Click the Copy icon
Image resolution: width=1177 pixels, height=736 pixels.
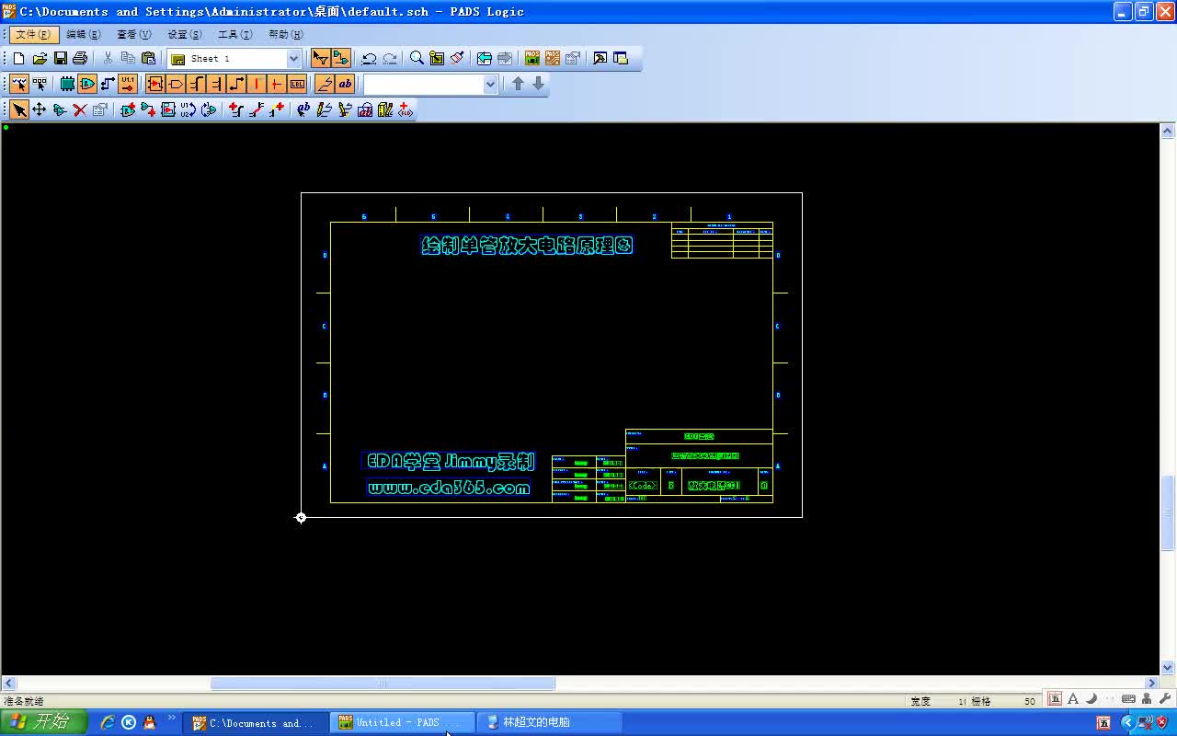[x=128, y=58]
